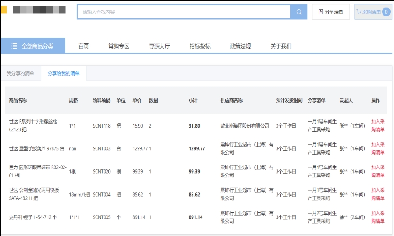Open the 分享清单 button at top

click(x=331, y=12)
